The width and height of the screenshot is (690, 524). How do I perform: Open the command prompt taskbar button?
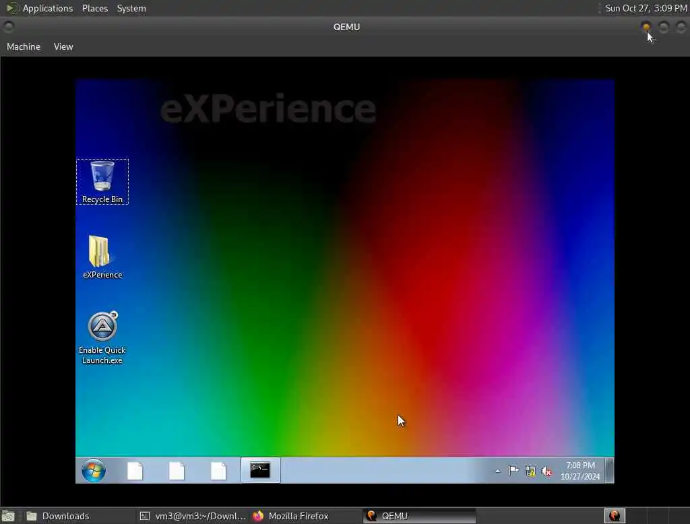point(260,470)
